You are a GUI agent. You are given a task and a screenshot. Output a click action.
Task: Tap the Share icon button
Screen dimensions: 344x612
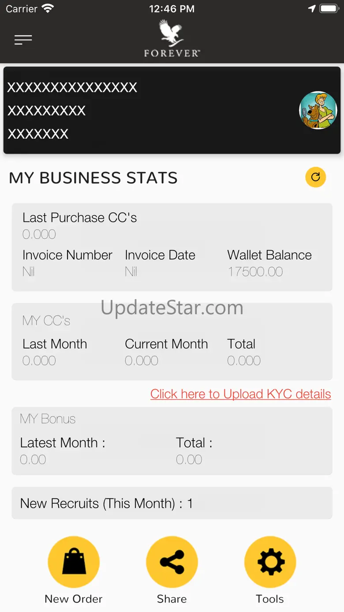(172, 562)
